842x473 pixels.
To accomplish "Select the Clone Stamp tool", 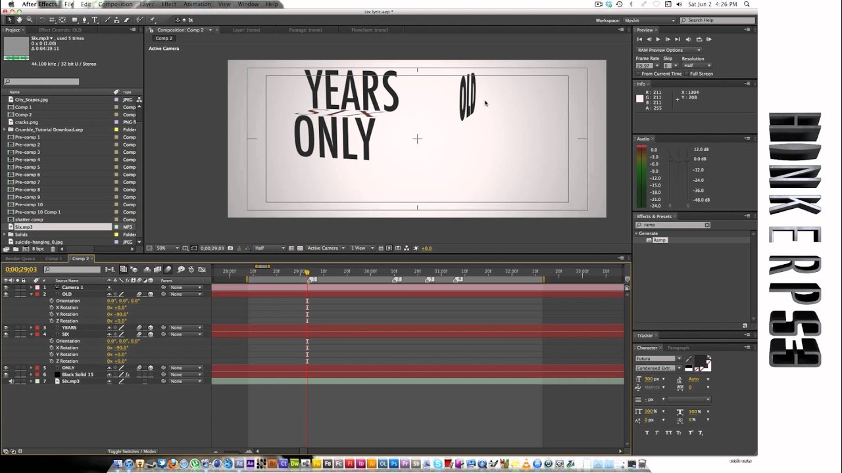I will pyautogui.click(x=116, y=20).
